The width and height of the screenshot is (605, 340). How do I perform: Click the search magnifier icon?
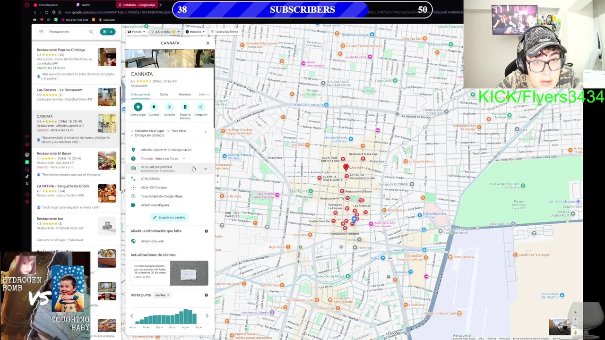[91, 32]
